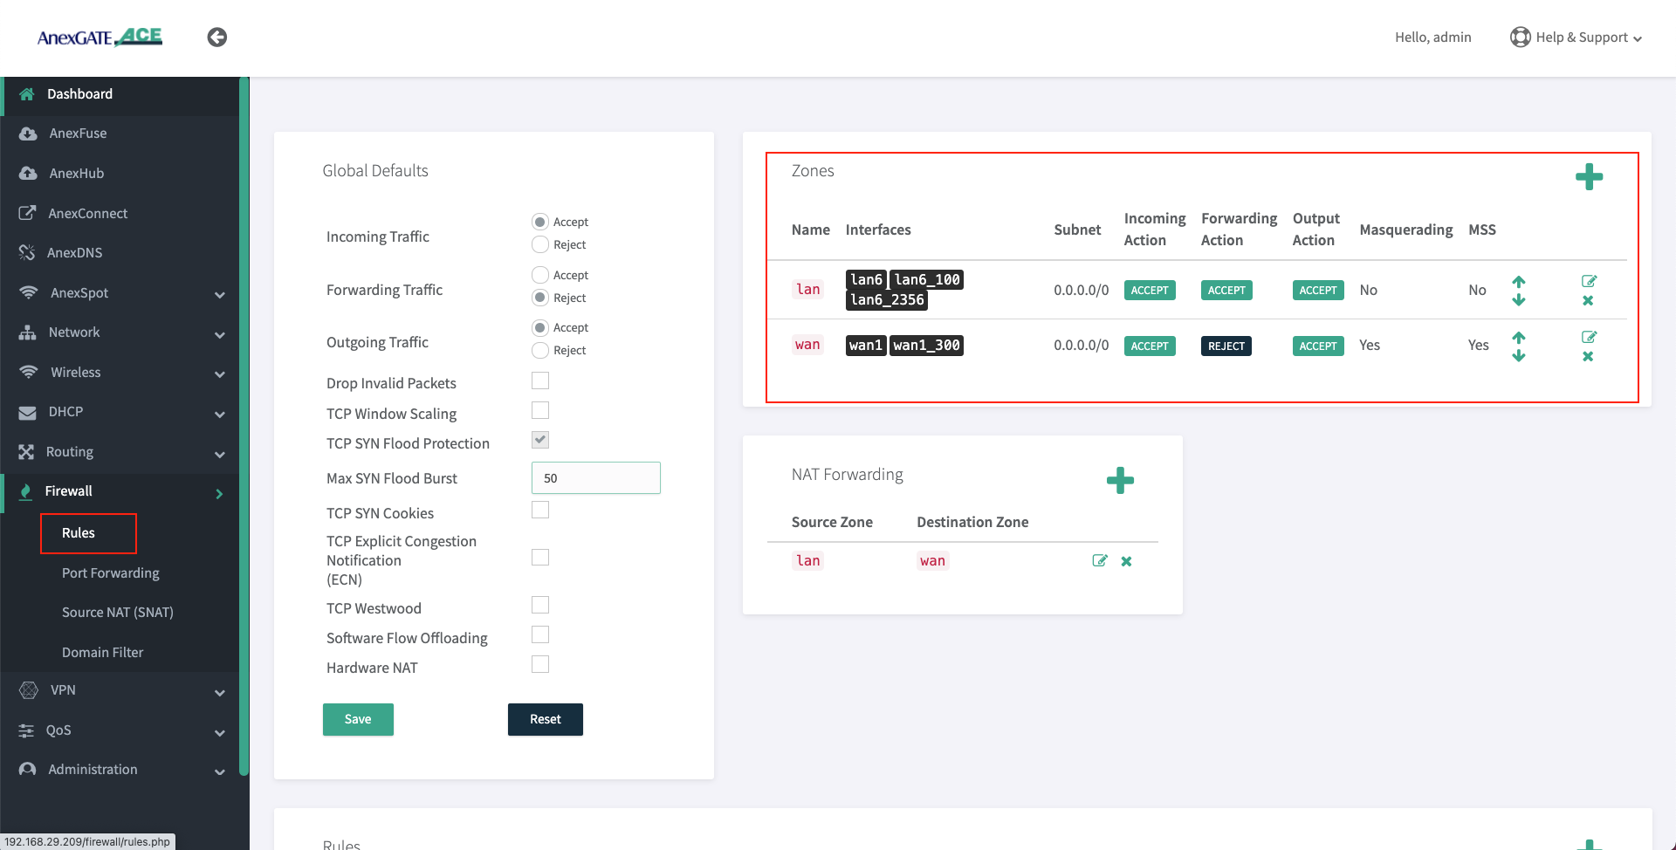Screen dimensions: 1676x850
Task: Edit the lan-to-wan NAT forwarding entry
Action: click(x=1100, y=561)
